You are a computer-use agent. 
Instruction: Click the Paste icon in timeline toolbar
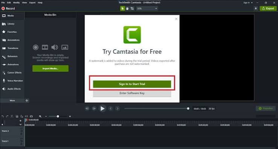point(21,117)
